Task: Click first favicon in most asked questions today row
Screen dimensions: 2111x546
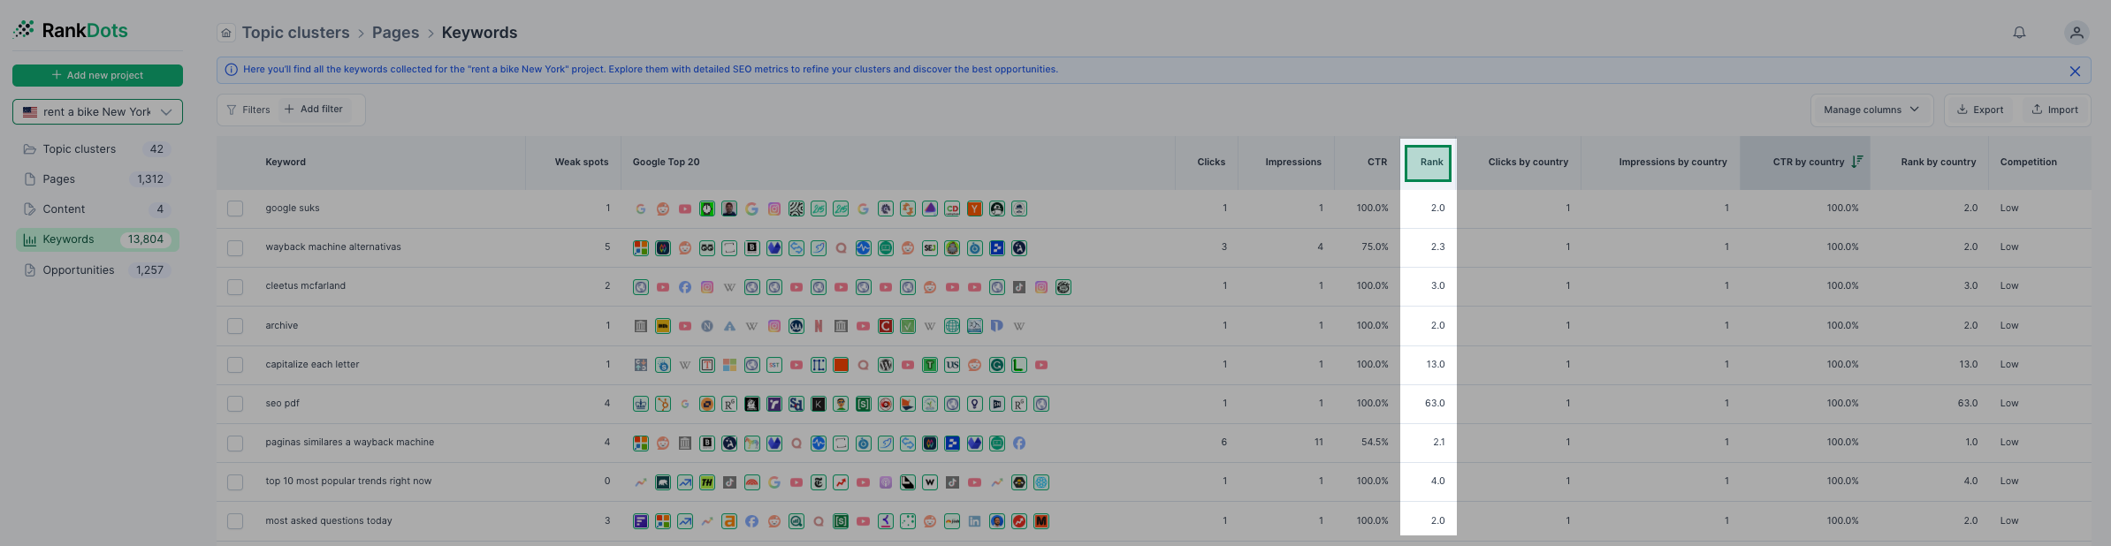Action: [x=641, y=521]
